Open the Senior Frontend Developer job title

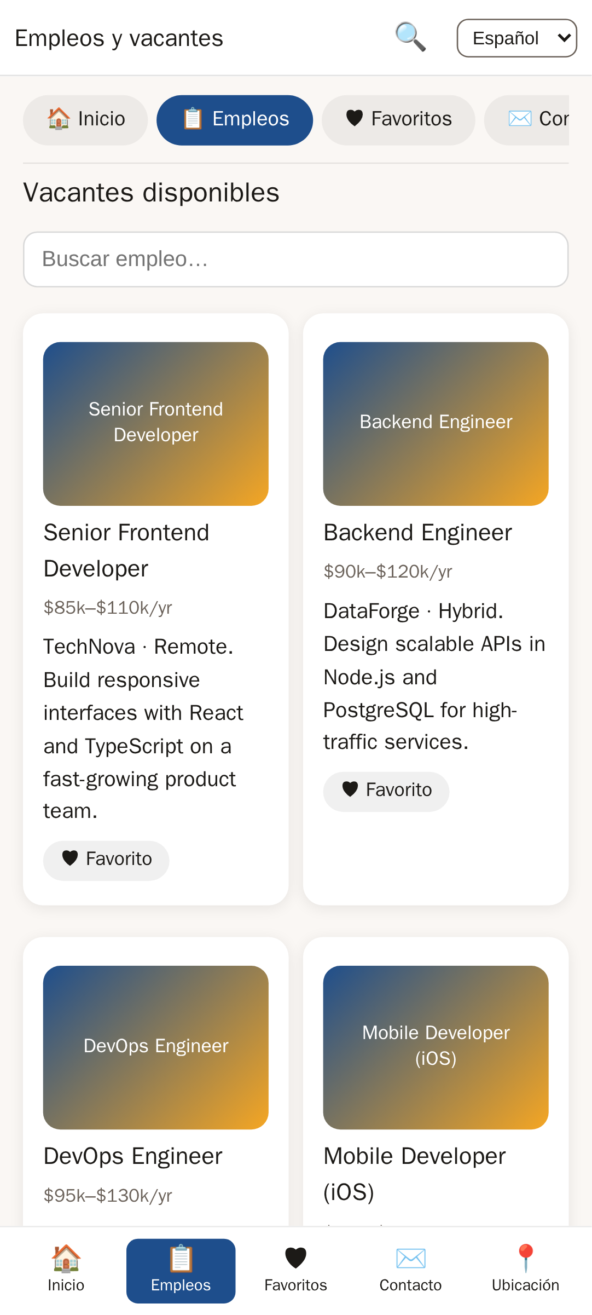click(x=126, y=551)
